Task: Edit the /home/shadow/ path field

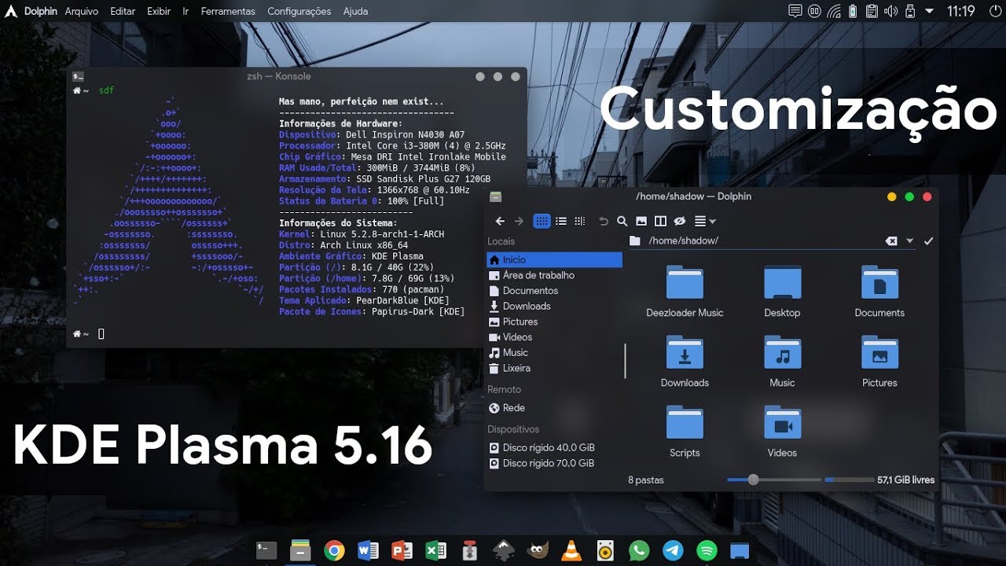Action: [762, 241]
